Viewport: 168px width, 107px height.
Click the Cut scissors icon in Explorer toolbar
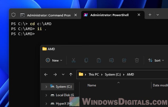(x=74, y=60)
